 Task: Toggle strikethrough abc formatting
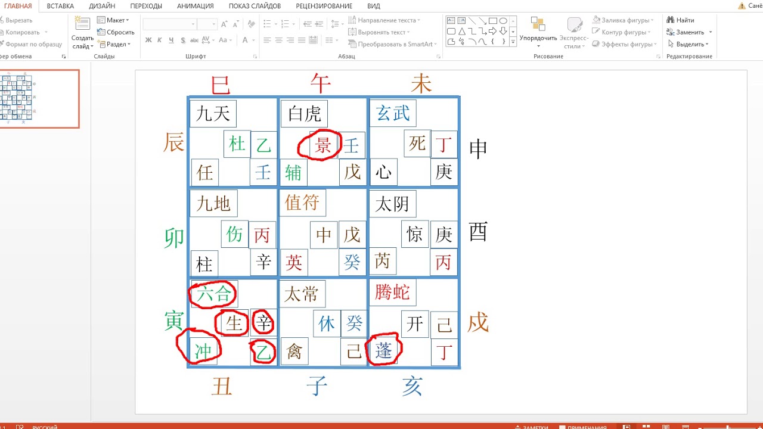pyautogui.click(x=194, y=41)
